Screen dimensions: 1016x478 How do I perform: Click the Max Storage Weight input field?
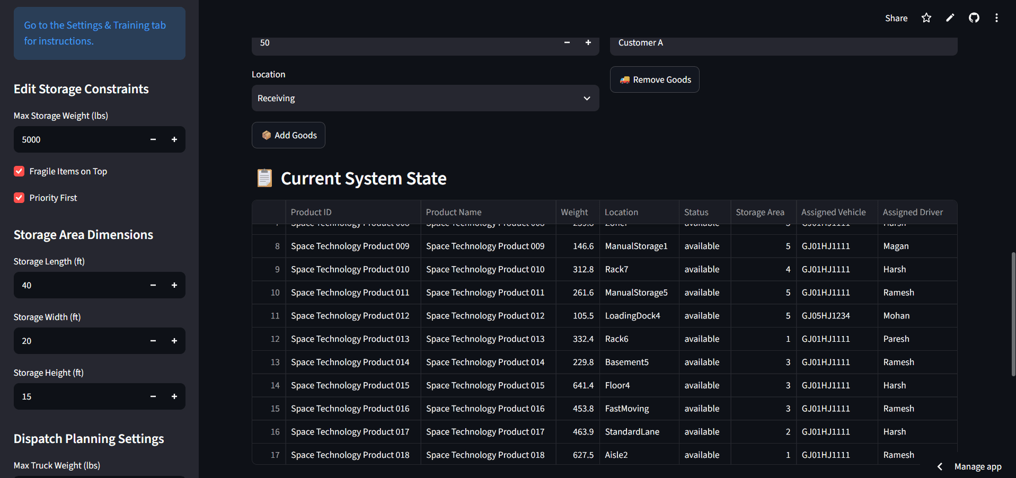[78, 139]
